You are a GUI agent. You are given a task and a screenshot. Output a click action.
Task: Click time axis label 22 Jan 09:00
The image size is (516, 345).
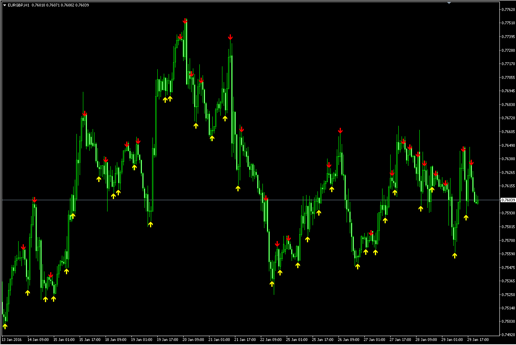(x=271, y=340)
